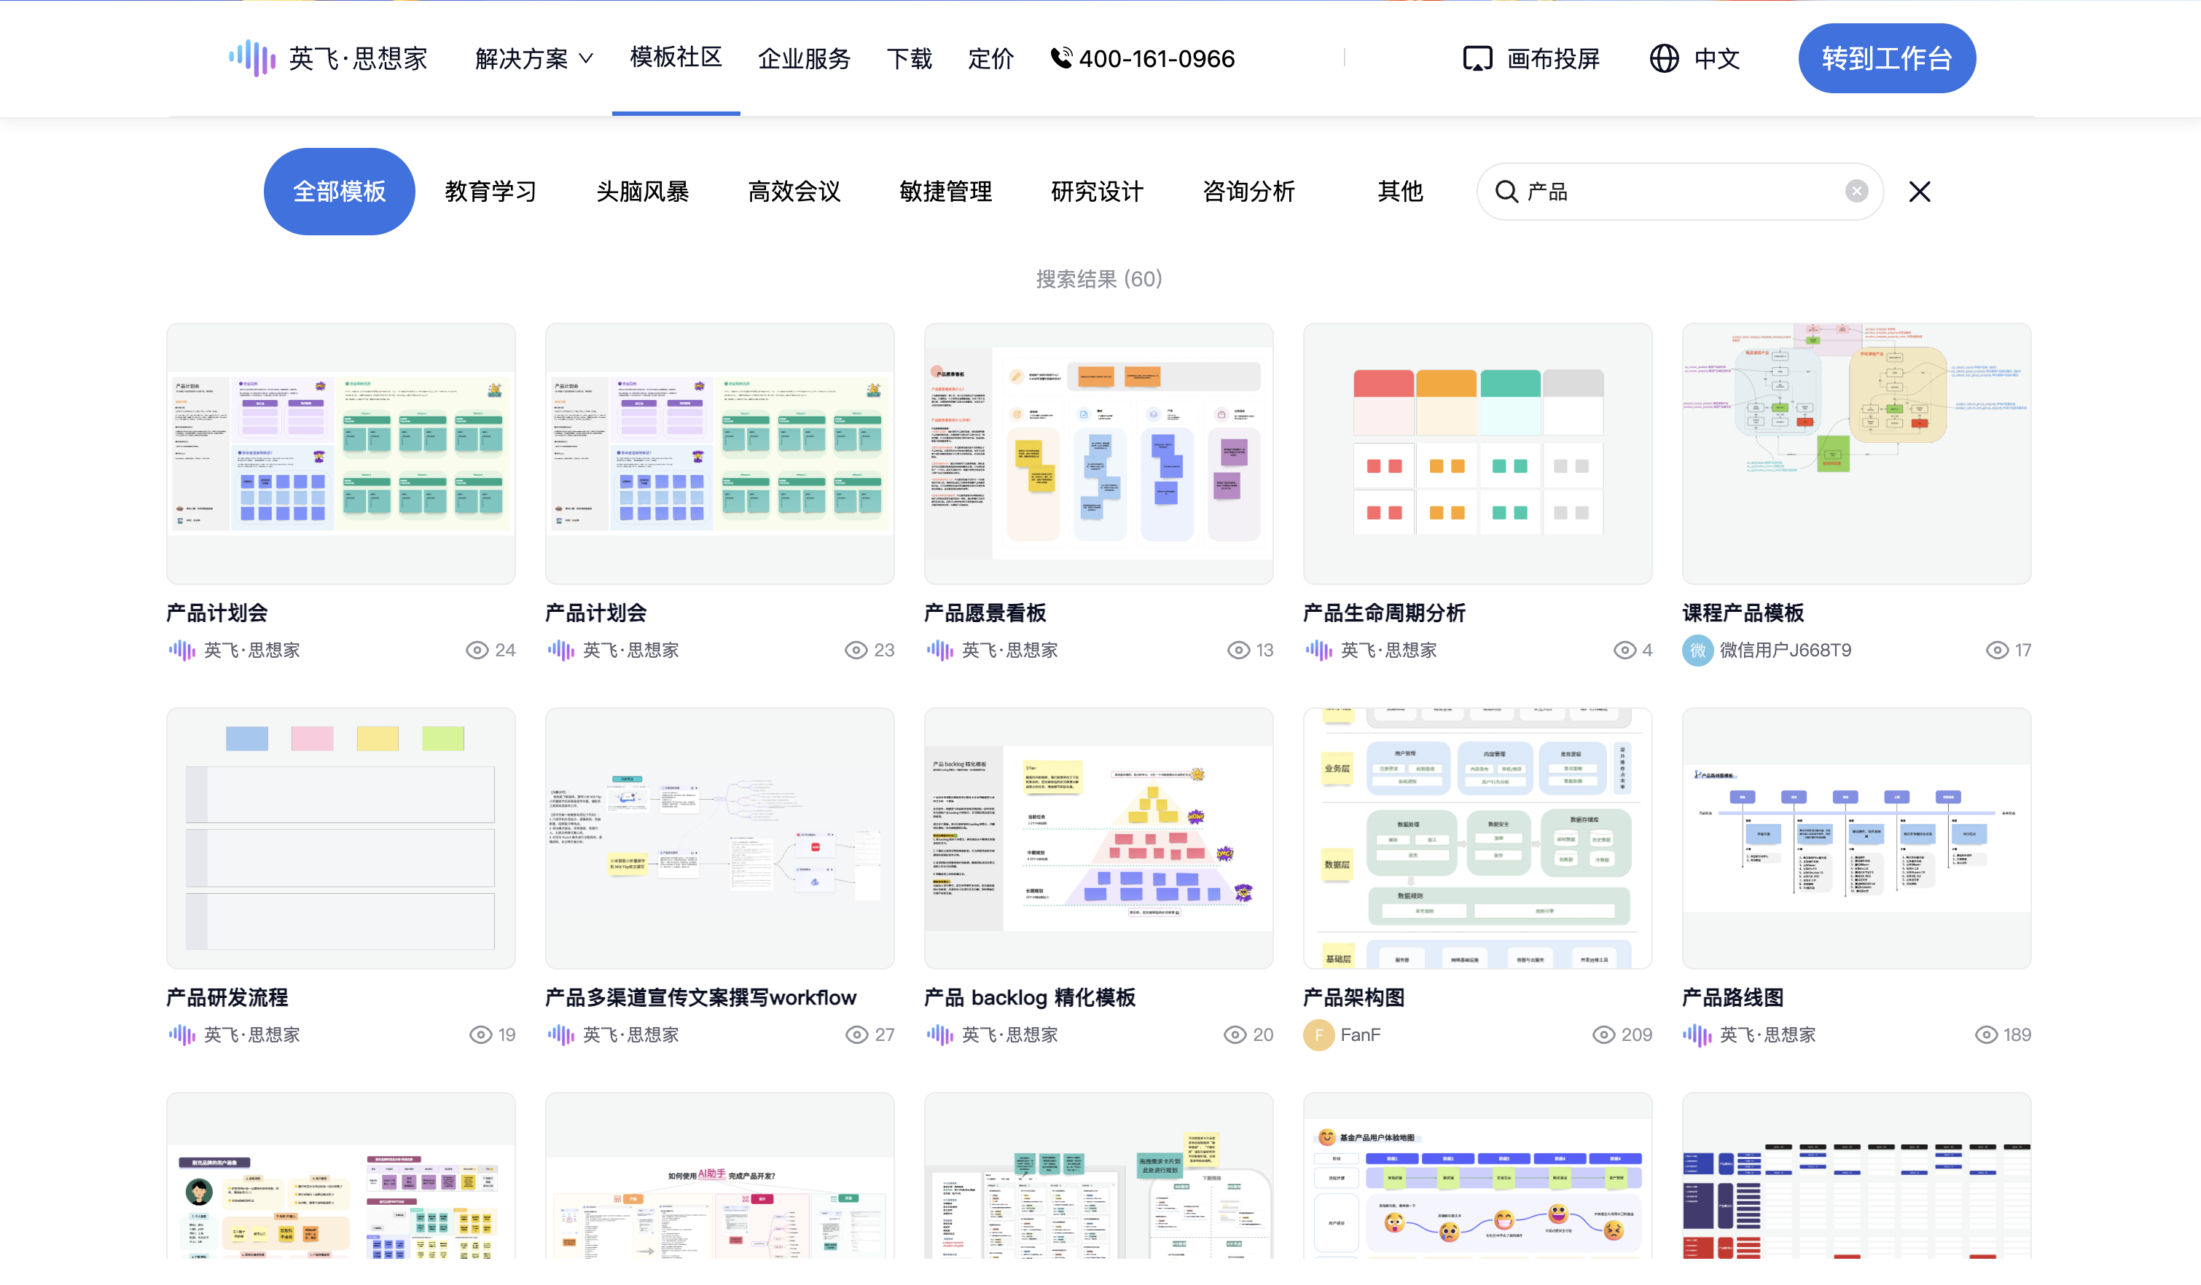Click the 英飞·思想家 logo icon
Viewport: 2201px width, 1285px height.
(251, 58)
